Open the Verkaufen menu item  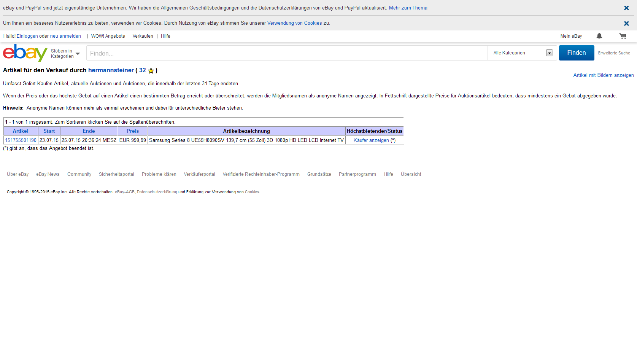[143, 36]
